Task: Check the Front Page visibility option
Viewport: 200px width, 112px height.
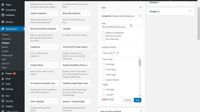Action: coord(104,70)
